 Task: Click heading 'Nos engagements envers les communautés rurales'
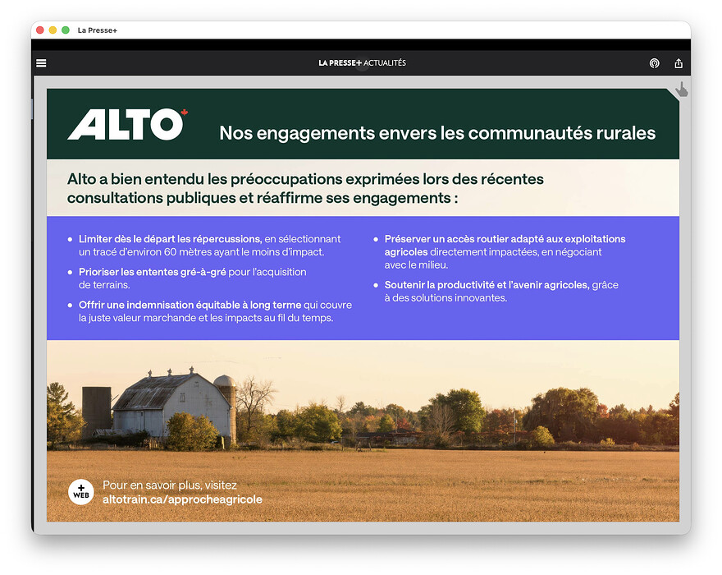[437, 133]
